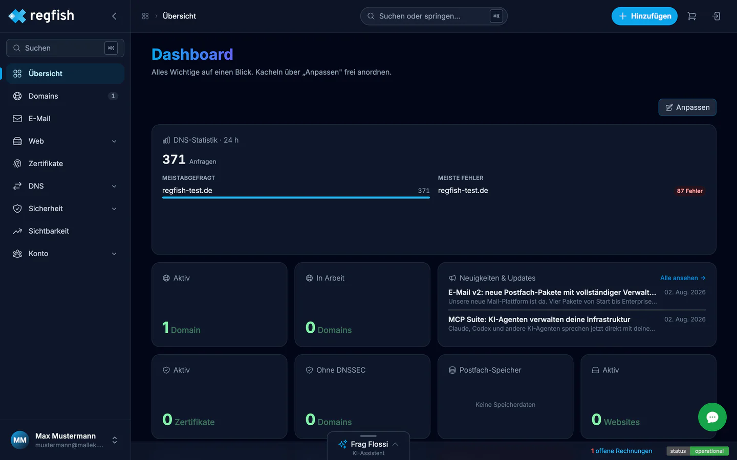This screenshot has height=460, width=737.
Task: Click the megaphone icon beside Neuigkeiten & Updates
Action: click(x=452, y=278)
